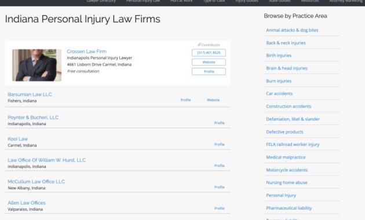Select Brain & head injuries practice area
365x220 pixels.
click(287, 68)
